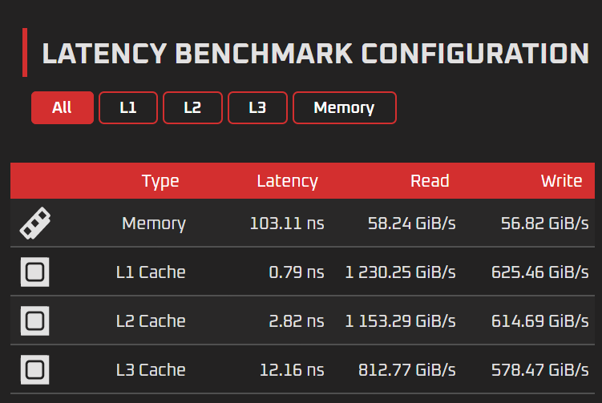Select the L3 Cache row label

pos(151,370)
